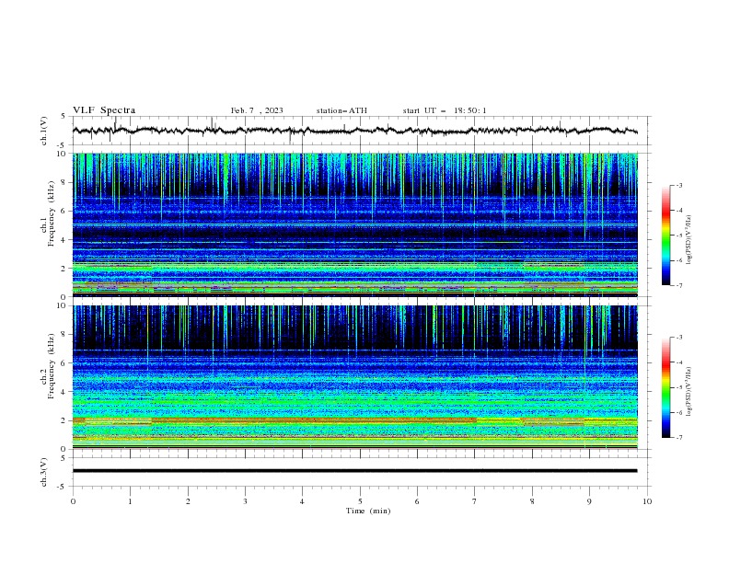This screenshot has width=729, height=563.
Task: Click the ch.1 spectrogram color scale bar
Action: (666, 236)
